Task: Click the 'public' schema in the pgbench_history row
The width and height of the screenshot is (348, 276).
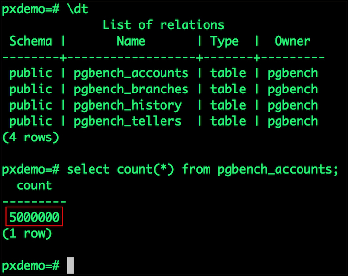Action: tap(31, 105)
